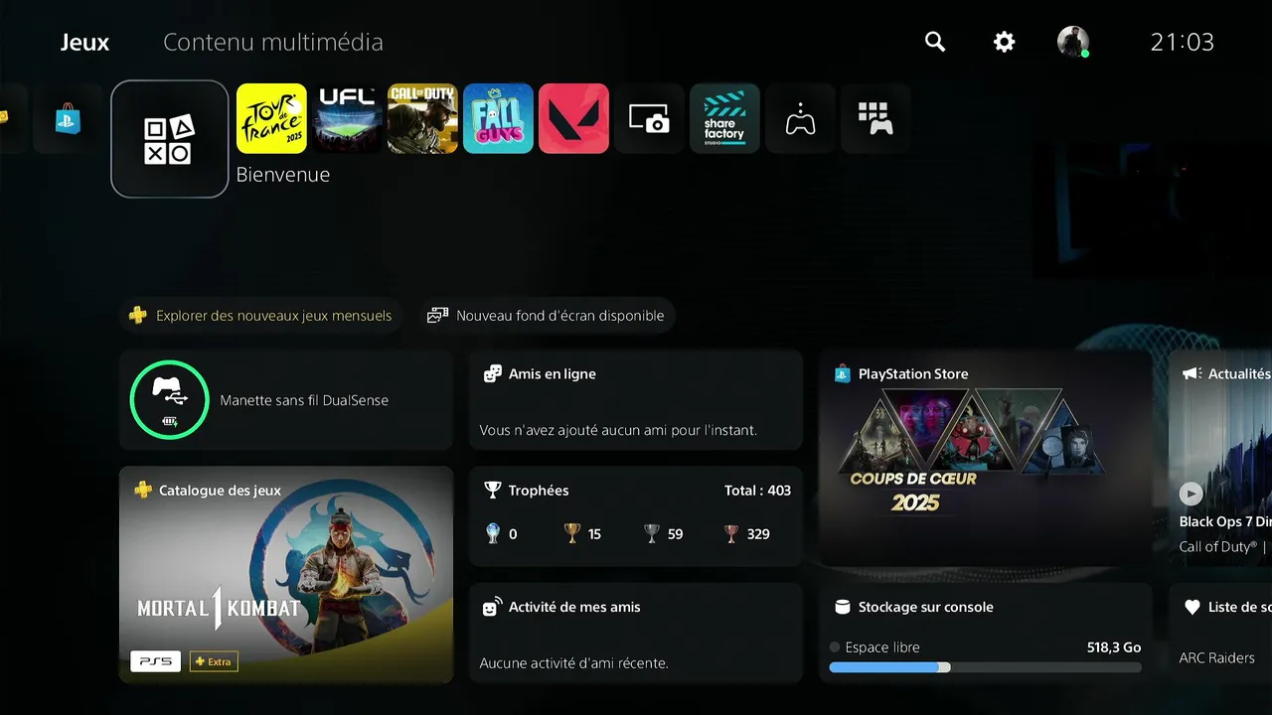Image resolution: width=1272 pixels, height=715 pixels.
Task: Click the PS5 badge on Mortal Kombat
Action: tap(155, 661)
